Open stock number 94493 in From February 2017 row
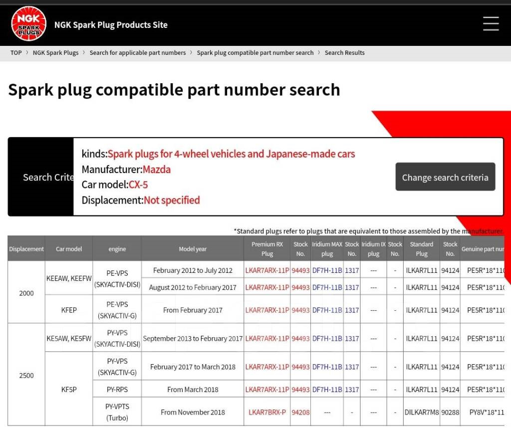The width and height of the screenshot is (511, 428). [x=300, y=310]
